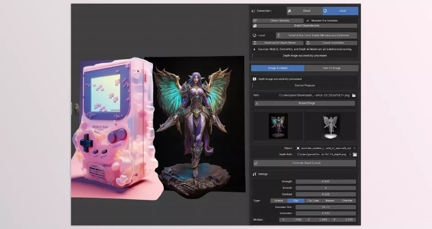The height and width of the screenshot is (229, 432).
Task: Install & Run Local Stable Diffusion and ControlNet
Action: tap(316, 35)
